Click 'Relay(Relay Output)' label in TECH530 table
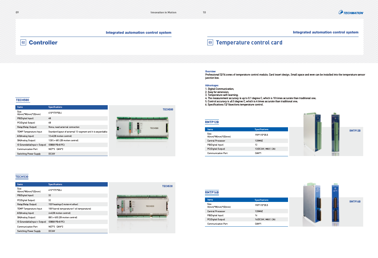378x258 pixels. tap(27, 204)
